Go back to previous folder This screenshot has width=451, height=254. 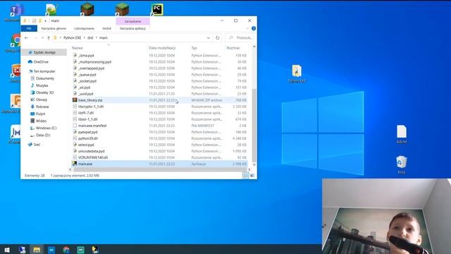pos(27,37)
